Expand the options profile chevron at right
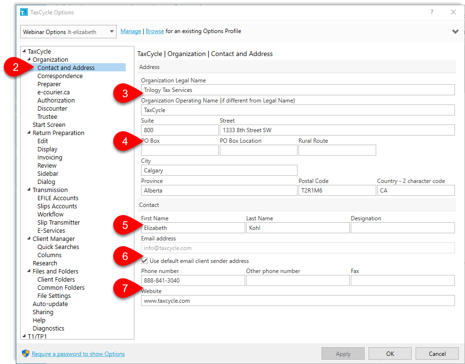The image size is (465, 364). (x=455, y=31)
